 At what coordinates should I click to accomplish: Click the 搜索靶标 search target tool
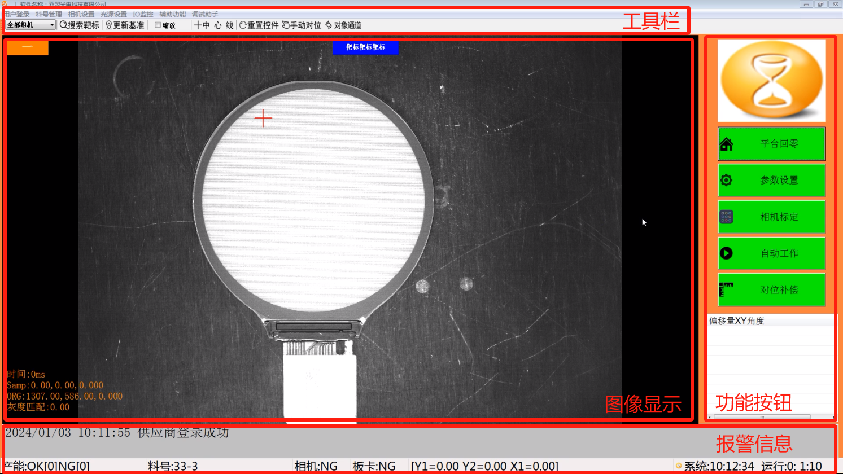(x=80, y=25)
